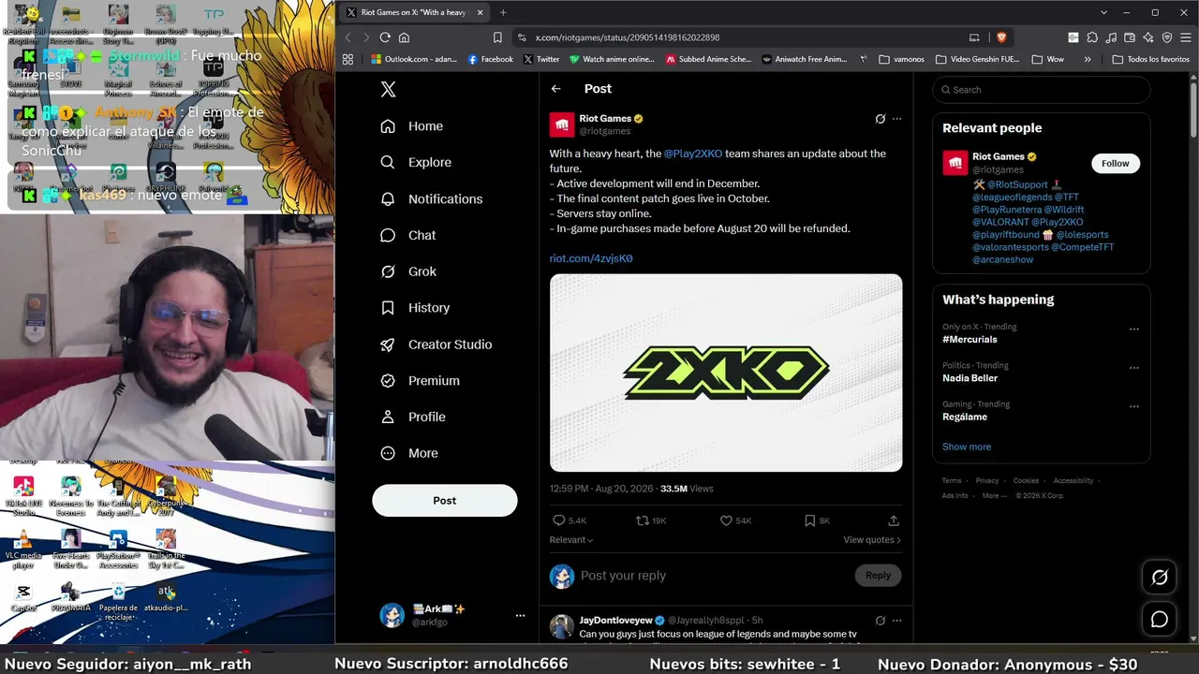Open the Facebook bookmark
1199x674 pixels.
coord(491,59)
